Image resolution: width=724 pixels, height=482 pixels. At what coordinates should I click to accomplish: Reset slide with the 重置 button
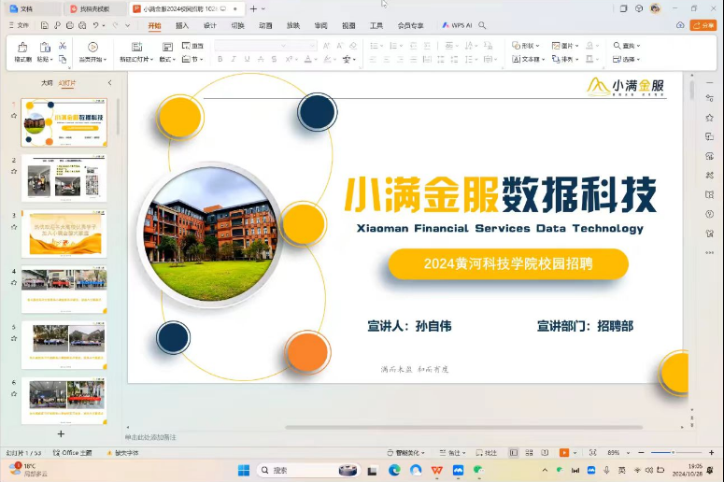tap(192, 46)
